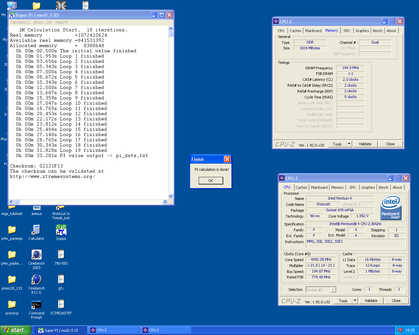Open the p4m_paske... folder
419x335 pixels.
(12, 257)
